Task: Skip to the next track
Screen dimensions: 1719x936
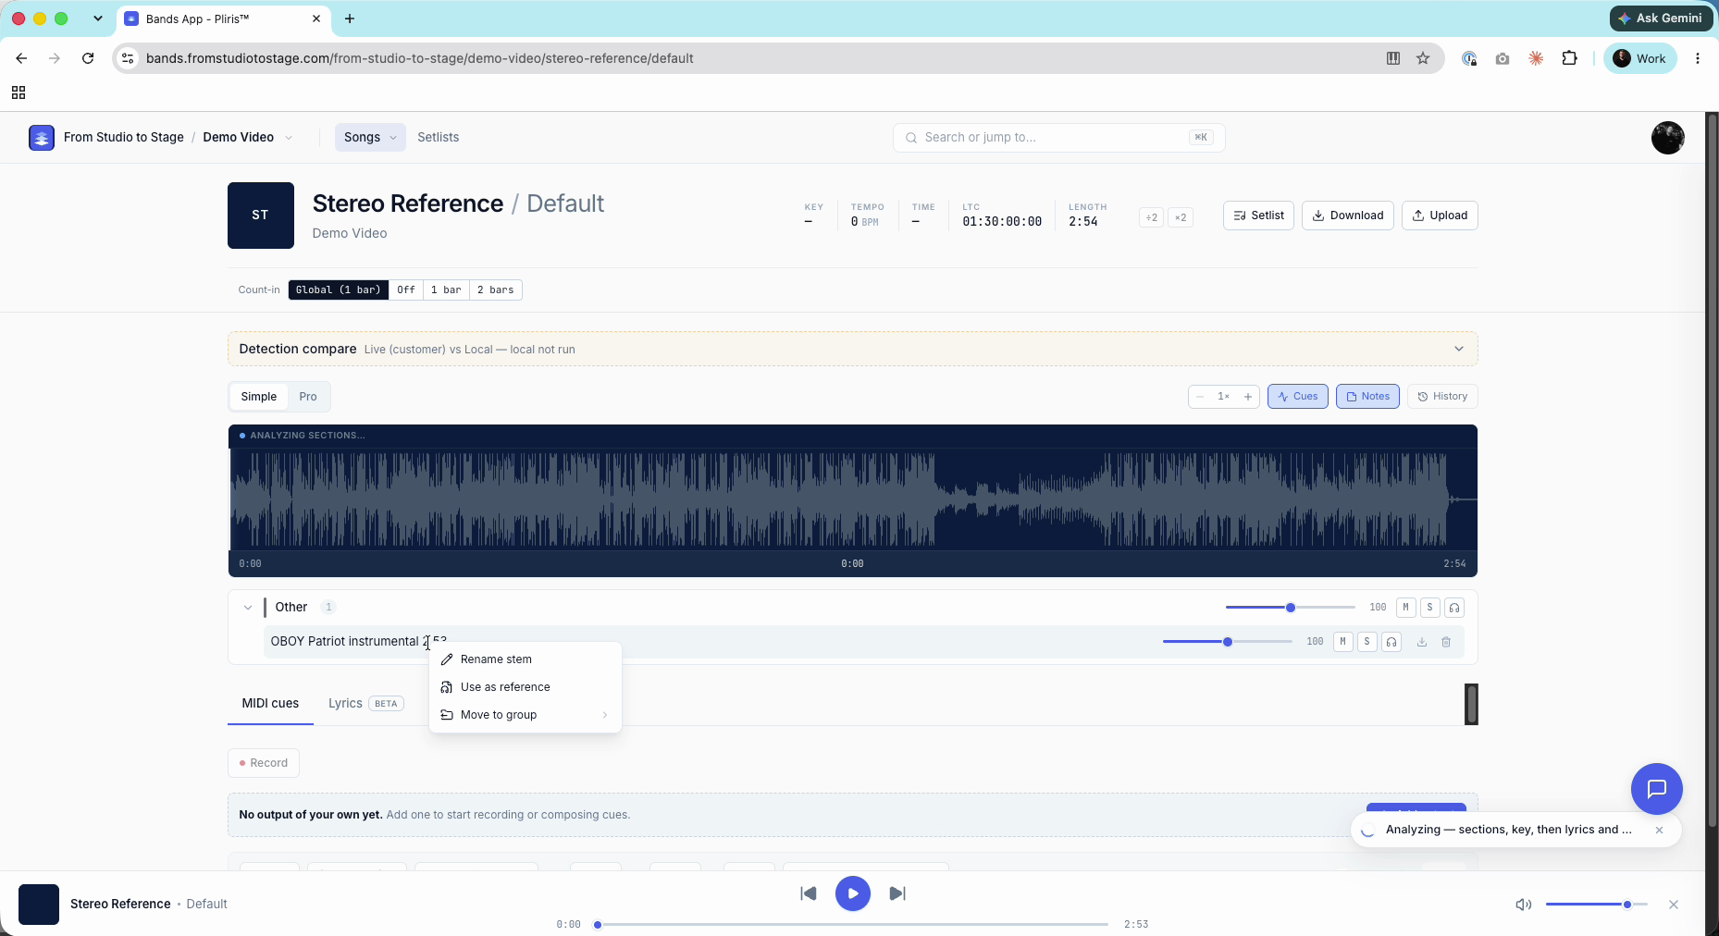Action: point(897,893)
